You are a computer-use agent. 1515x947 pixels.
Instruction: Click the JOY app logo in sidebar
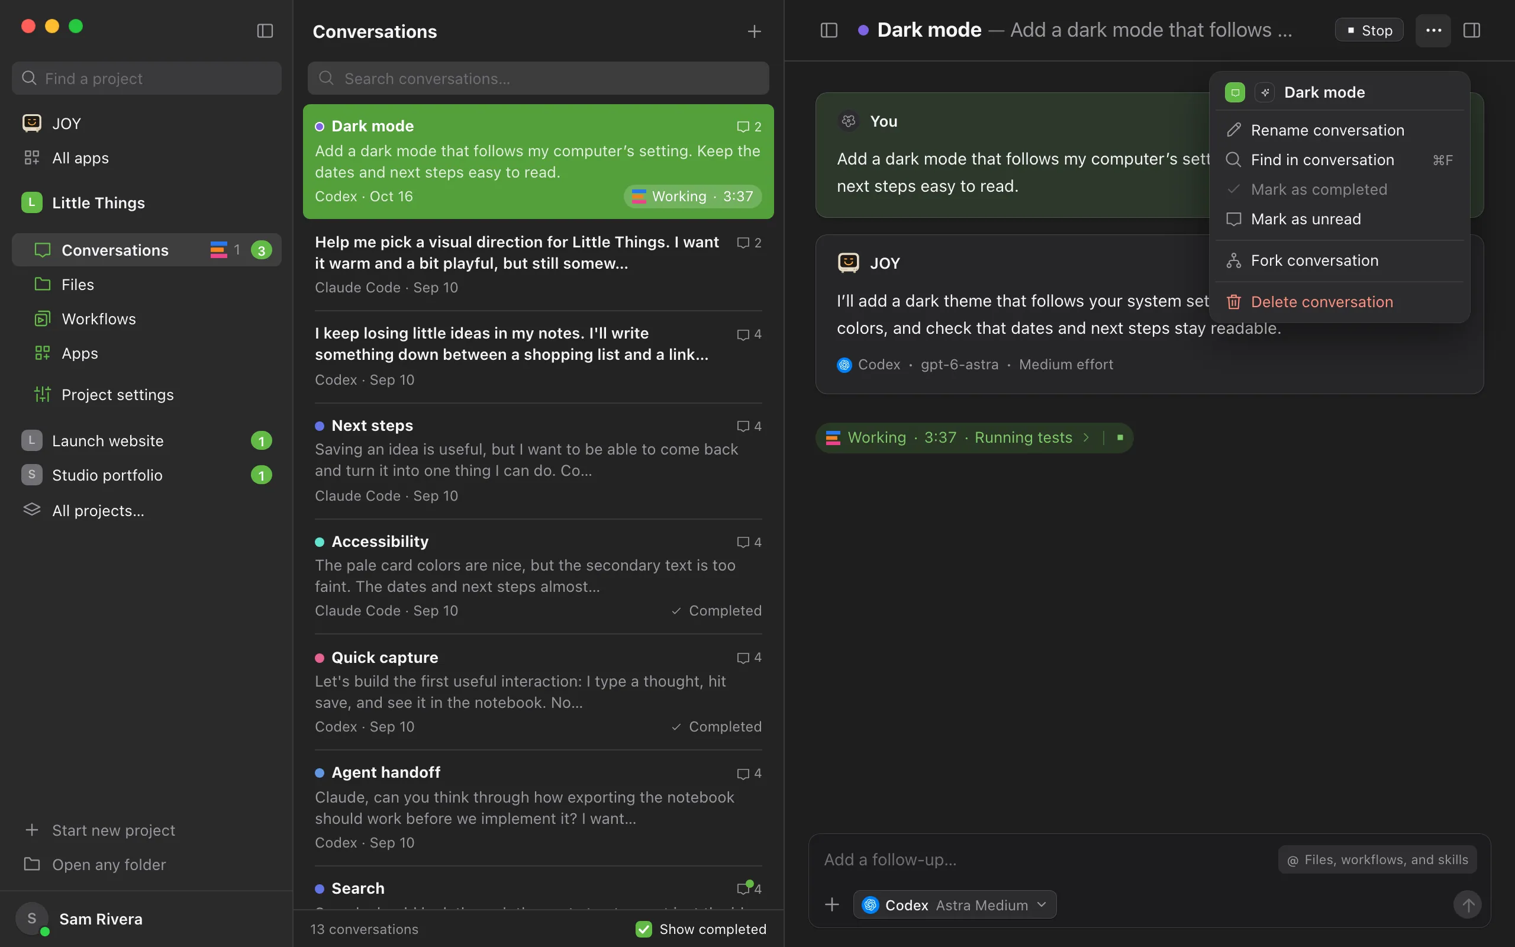click(32, 123)
